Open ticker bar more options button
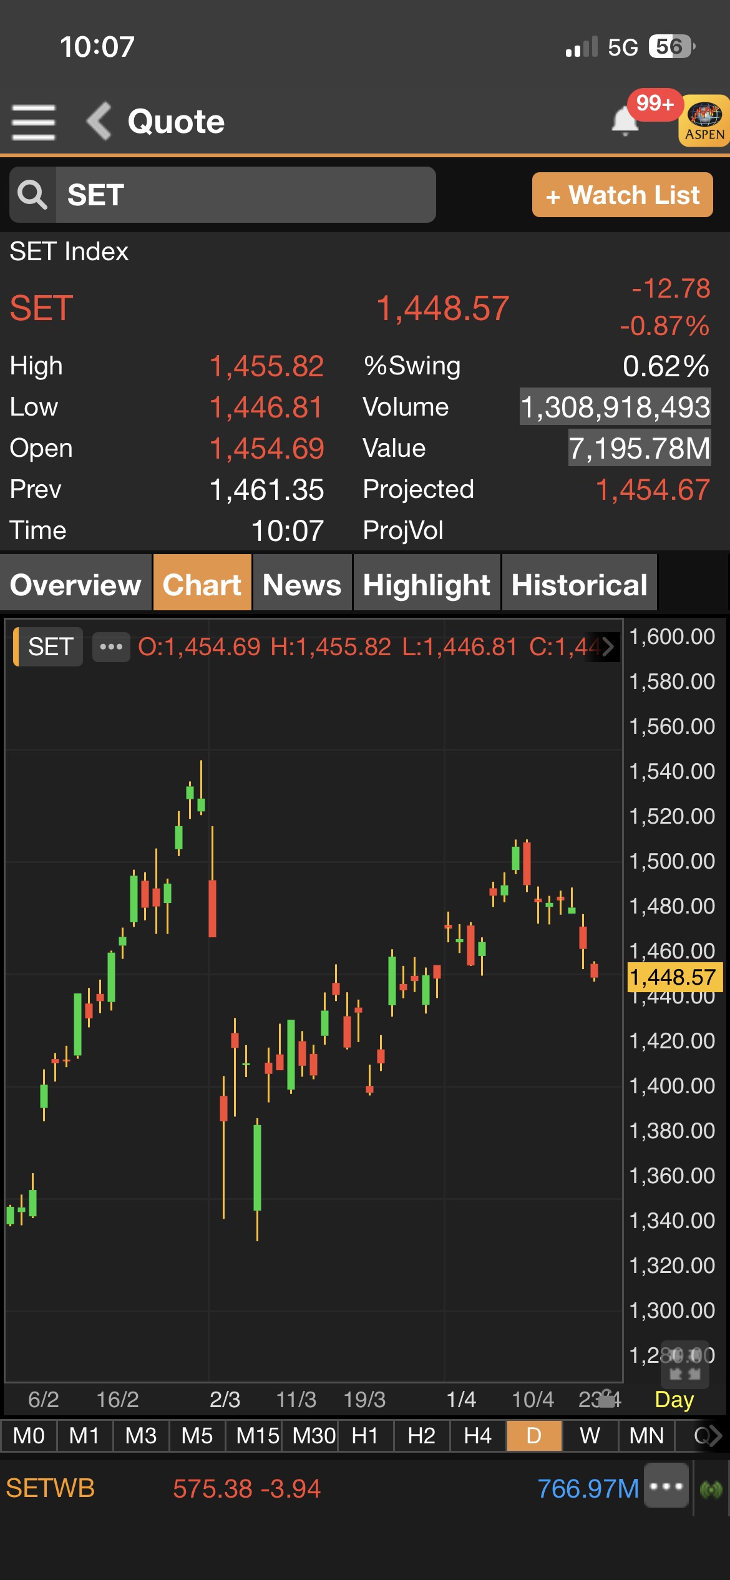730x1580 pixels. click(666, 1486)
